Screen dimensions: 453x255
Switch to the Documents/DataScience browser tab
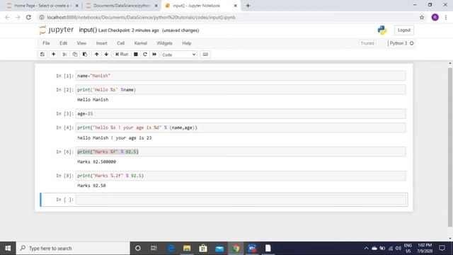[121, 6]
